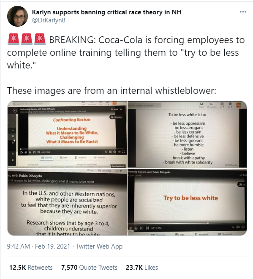
Task: Click the play icon in the top-left video slide
Action: (x=22, y=152)
